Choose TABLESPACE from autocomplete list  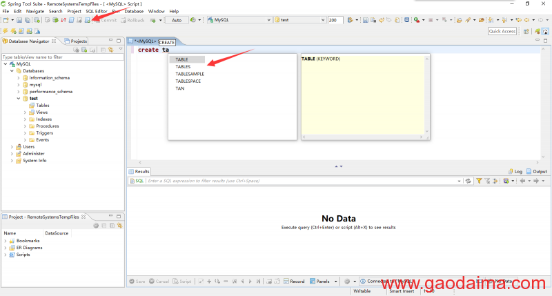[188, 81]
